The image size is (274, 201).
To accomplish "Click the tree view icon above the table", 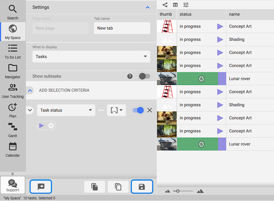I will click(165, 5).
